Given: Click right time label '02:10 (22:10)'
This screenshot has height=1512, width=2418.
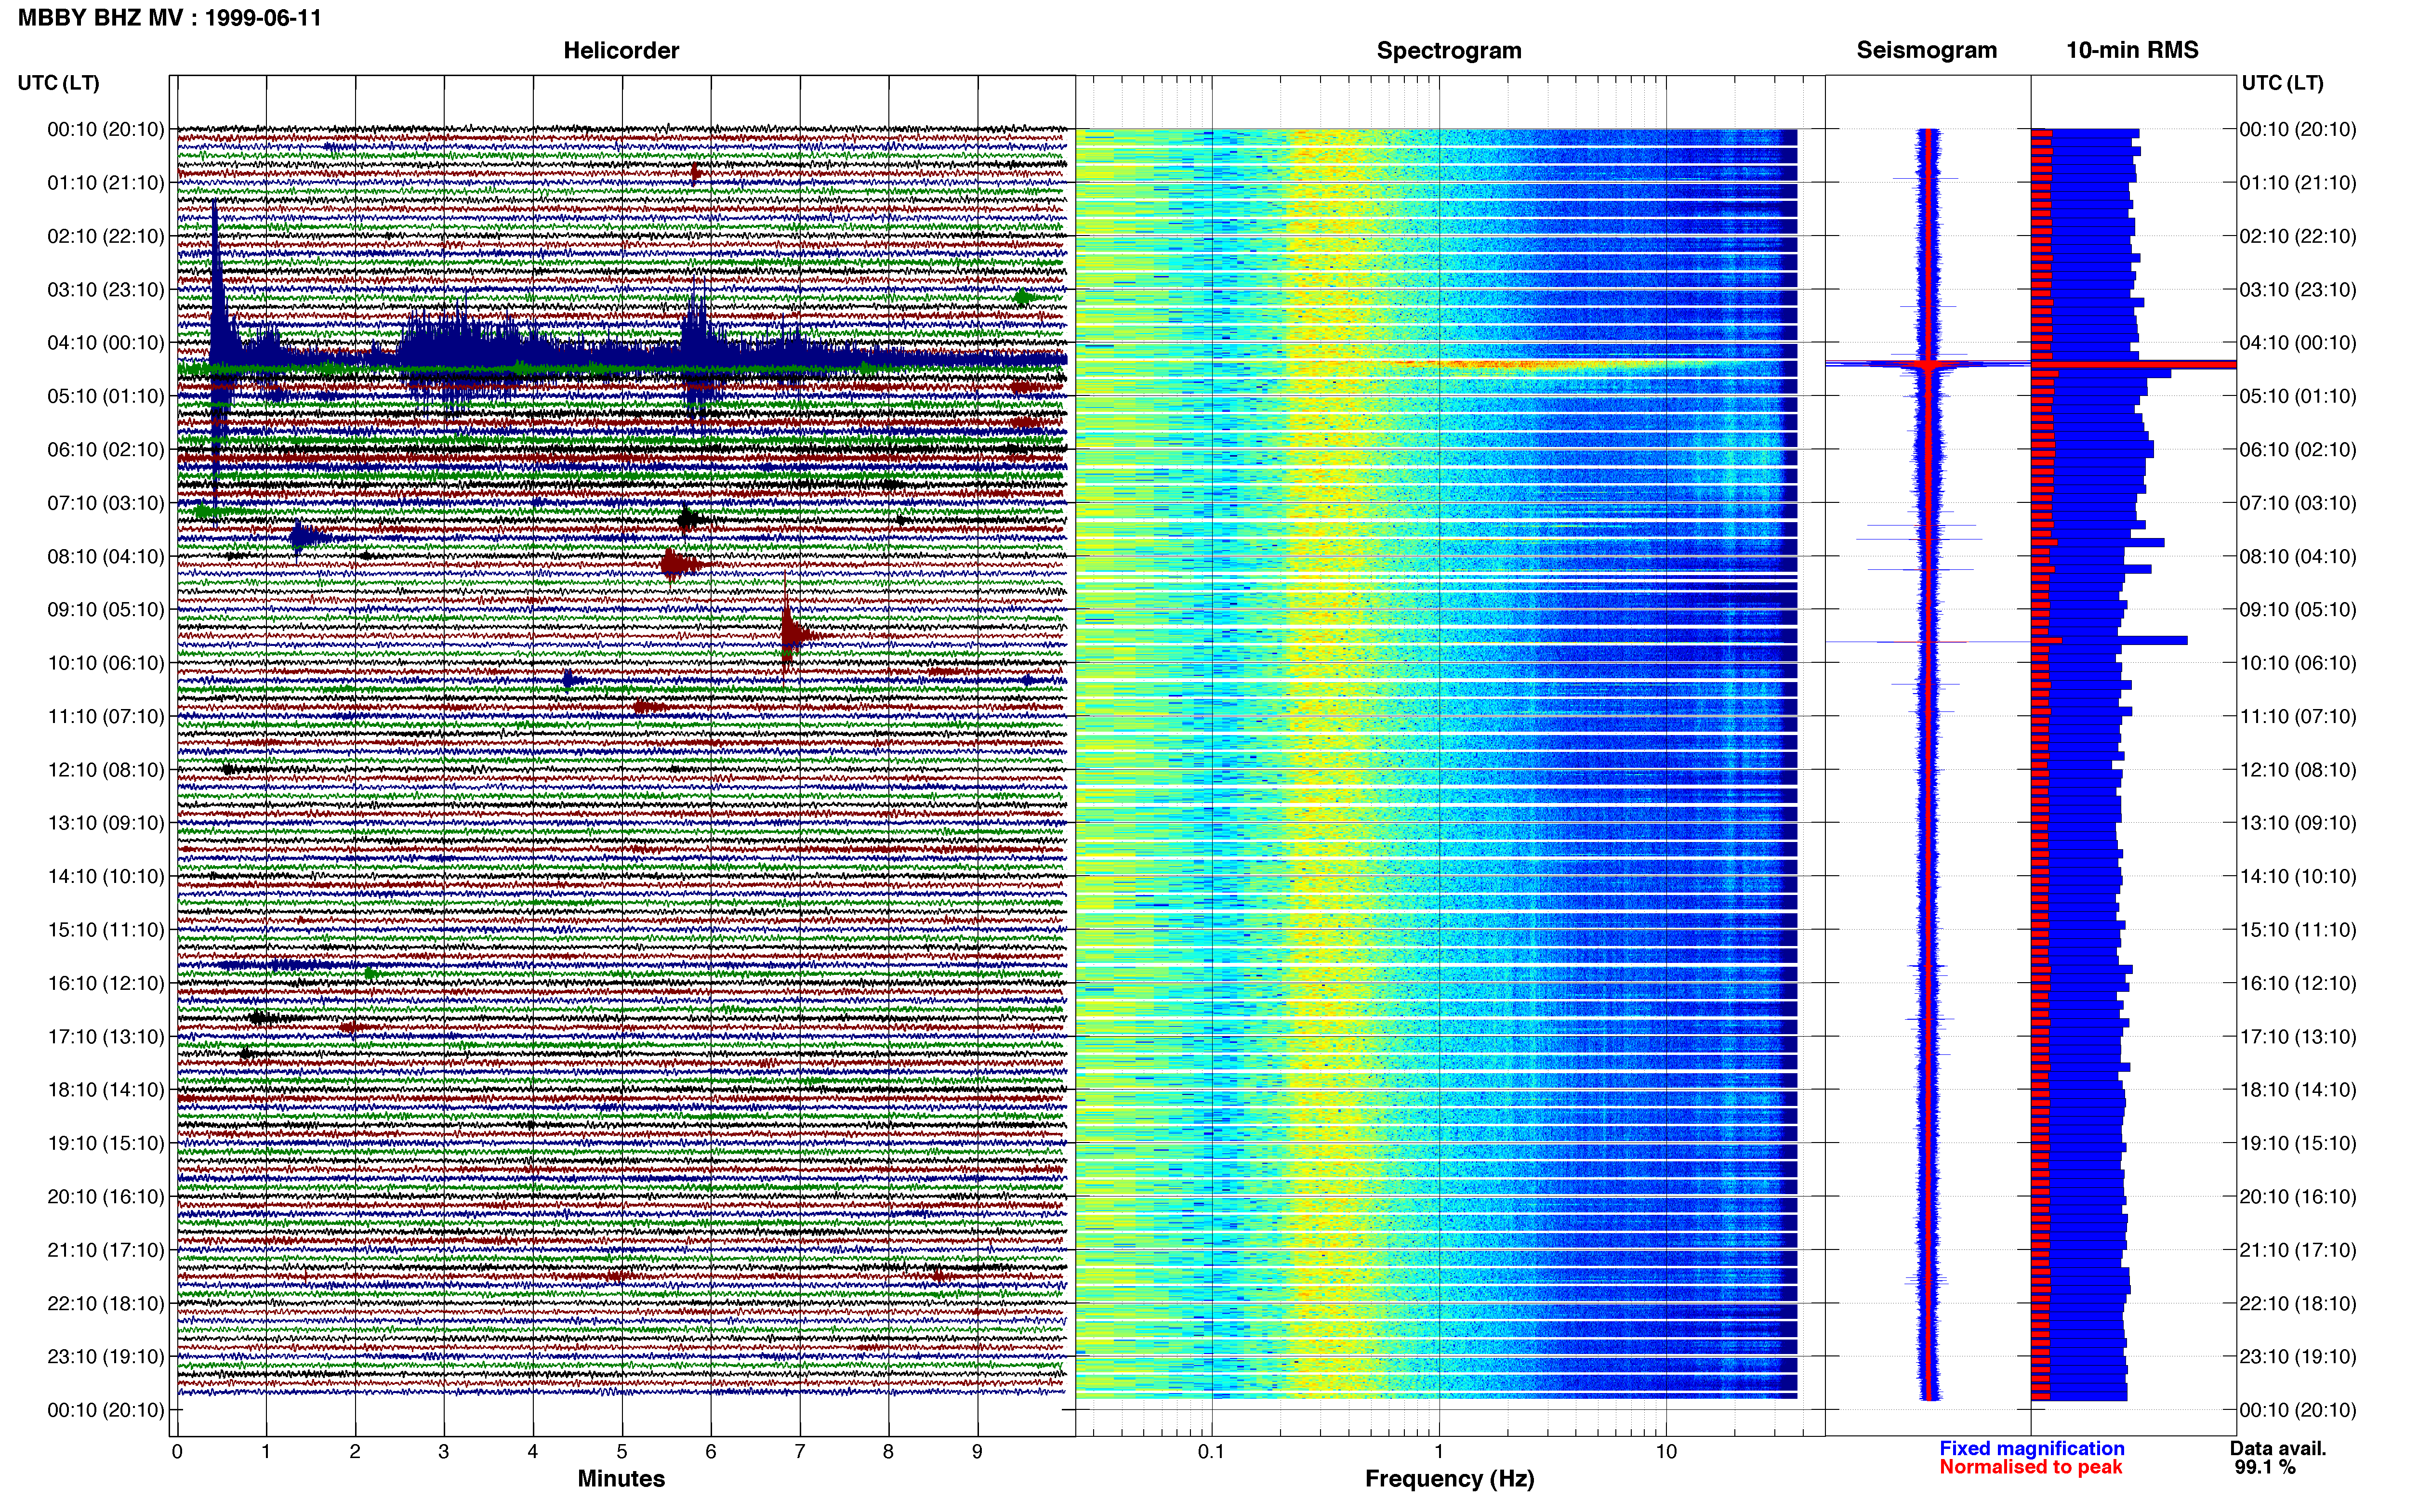Looking at the screenshot, I should (2298, 236).
